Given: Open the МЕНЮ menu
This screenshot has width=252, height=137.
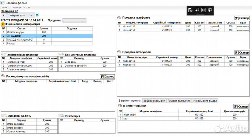Looking at the screenshot, I should click(5, 8).
